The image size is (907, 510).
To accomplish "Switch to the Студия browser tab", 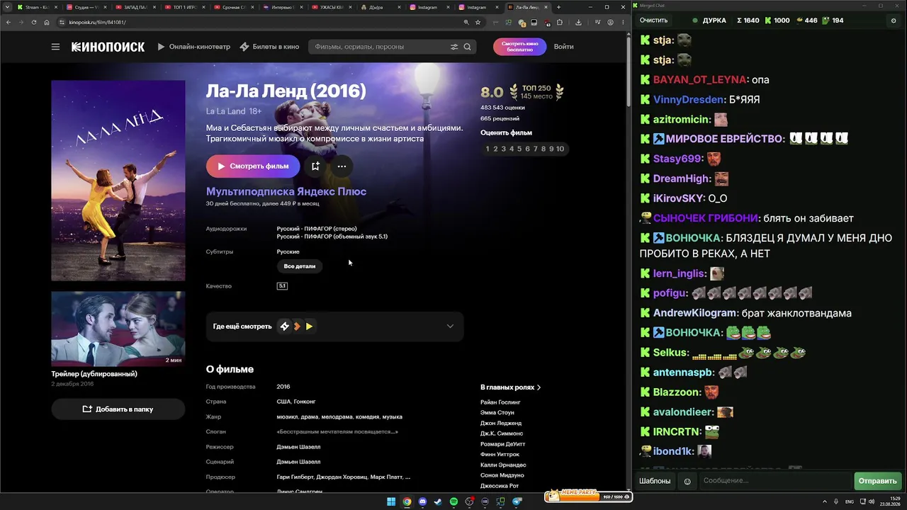I will (86, 7).
